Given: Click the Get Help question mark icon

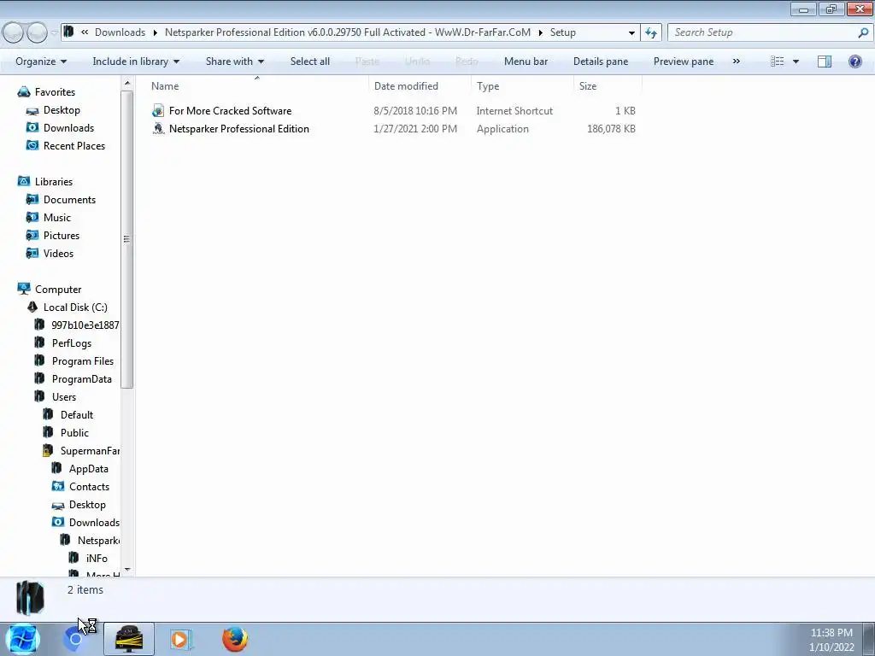Looking at the screenshot, I should (854, 61).
